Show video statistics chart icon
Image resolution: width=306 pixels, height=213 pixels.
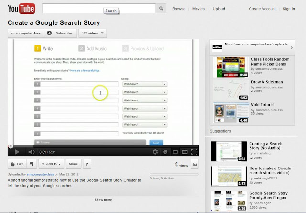[x=195, y=164]
